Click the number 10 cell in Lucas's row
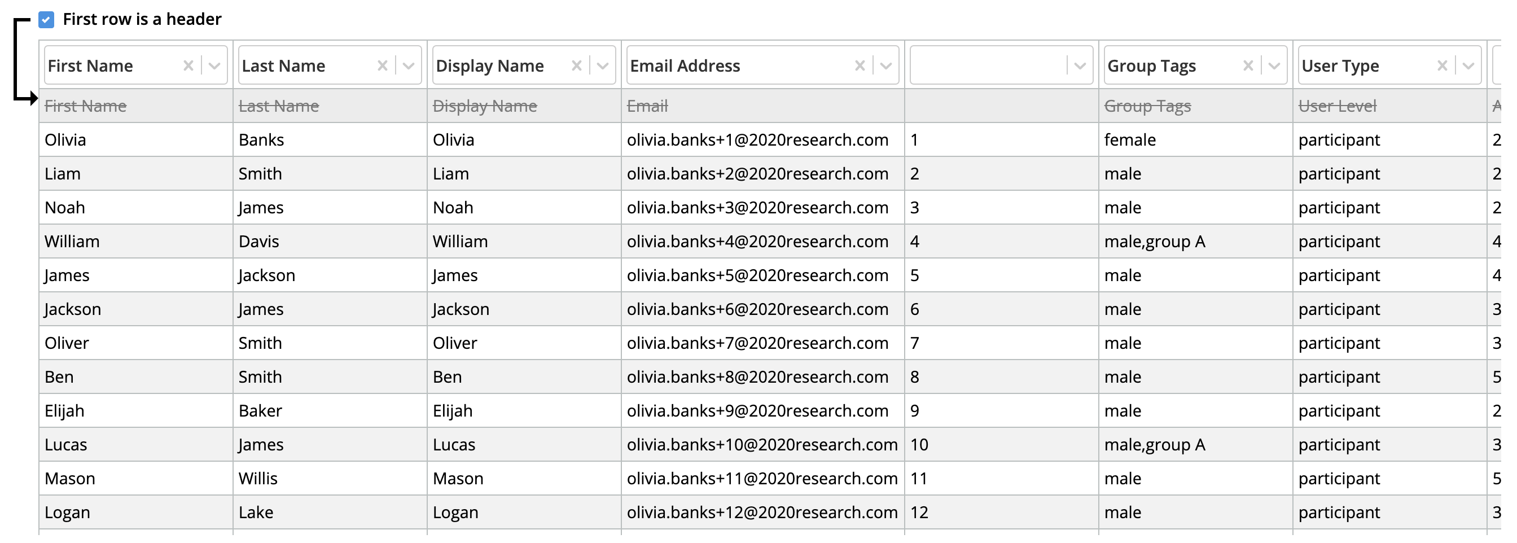1517x543 pixels. tap(1001, 445)
